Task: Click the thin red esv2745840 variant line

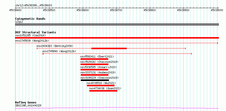Action: tap(117, 54)
